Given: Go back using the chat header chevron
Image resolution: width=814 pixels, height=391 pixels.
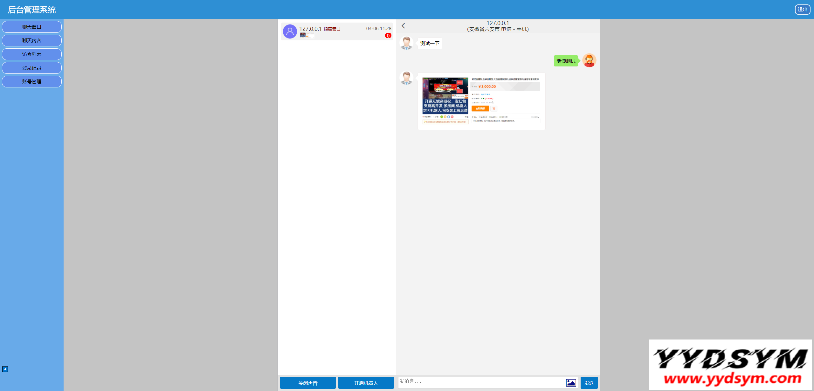Looking at the screenshot, I should click(x=403, y=25).
